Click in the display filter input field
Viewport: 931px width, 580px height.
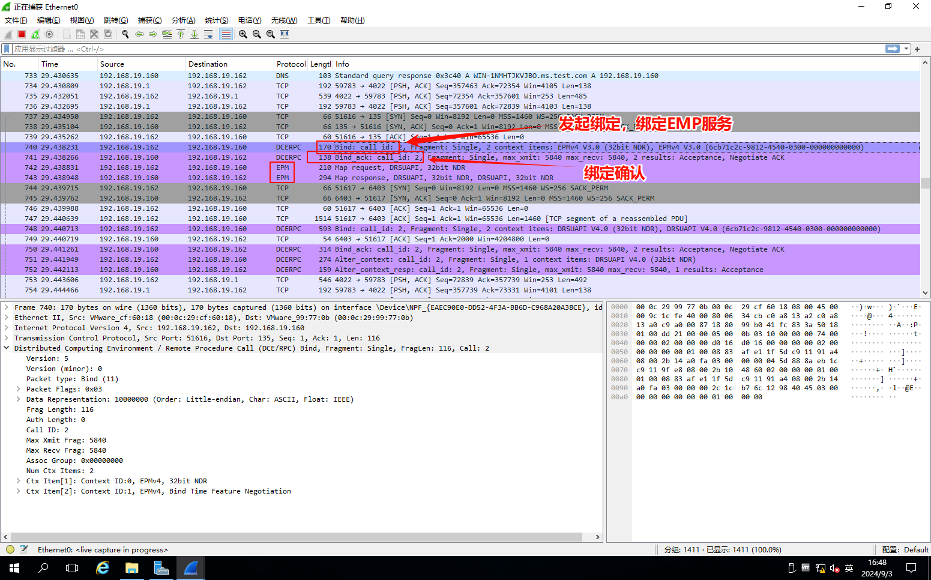point(420,49)
